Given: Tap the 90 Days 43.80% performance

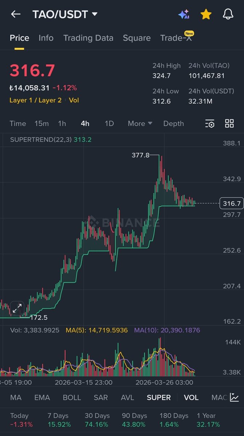Looking at the screenshot, I should click(135, 420).
